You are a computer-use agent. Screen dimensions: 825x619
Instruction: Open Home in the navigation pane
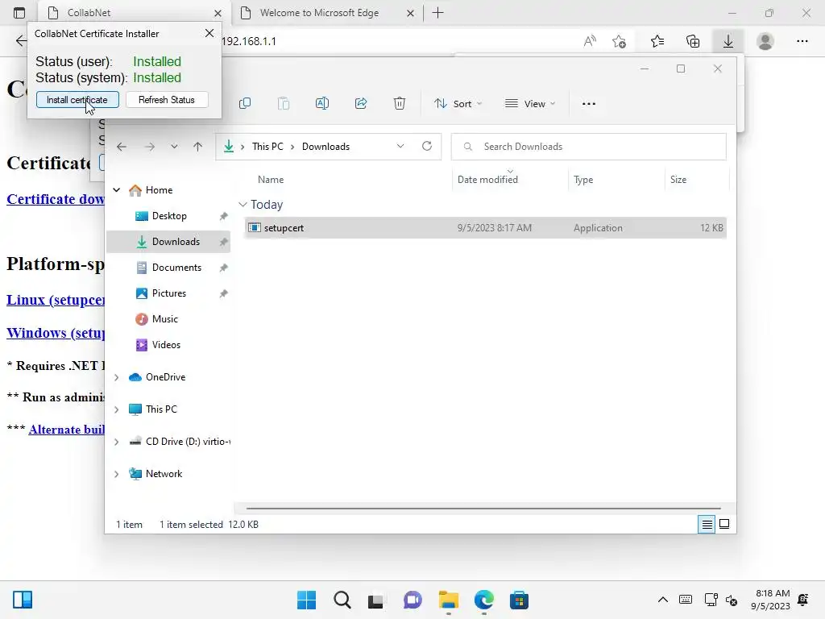159,190
